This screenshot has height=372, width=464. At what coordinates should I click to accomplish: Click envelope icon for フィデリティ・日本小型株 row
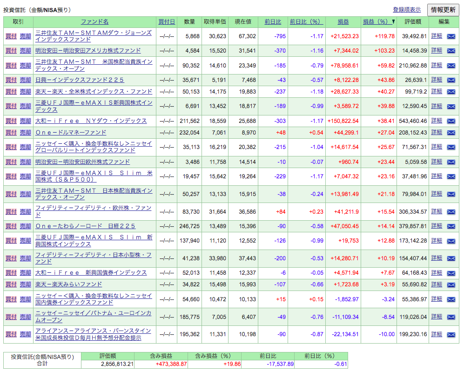pos(451,259)
